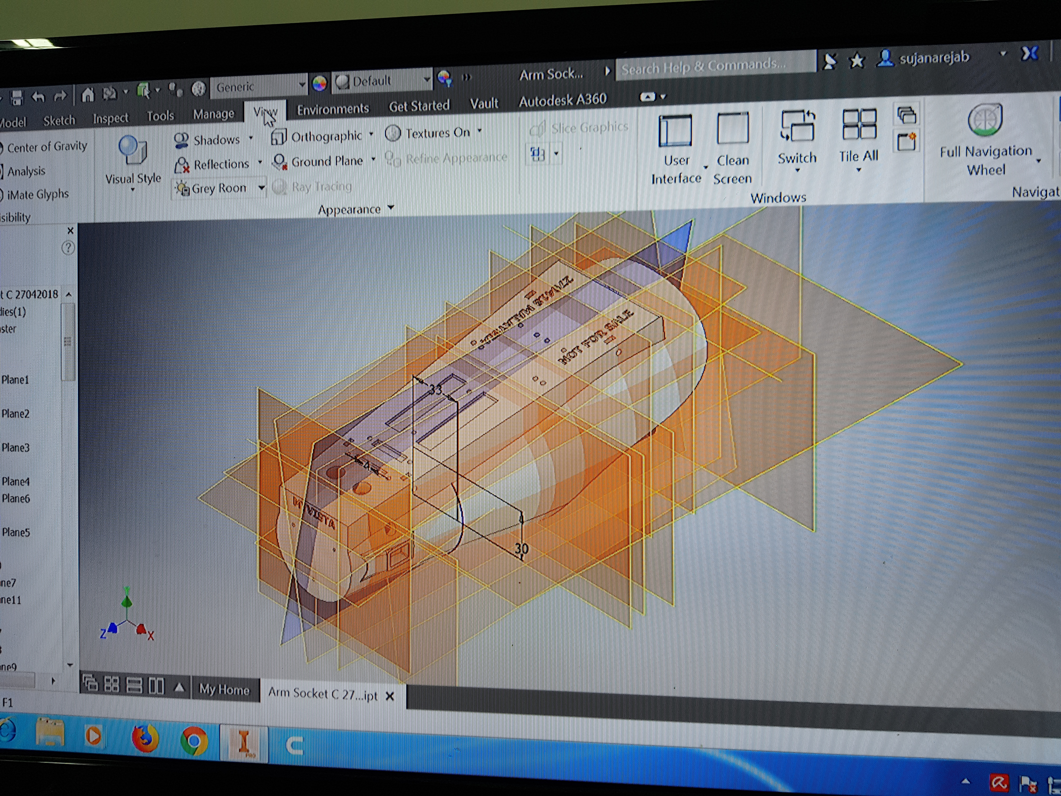The image size is (1061, 796).
Task: Click the Undo arrow icon
Action: [38, 97]
